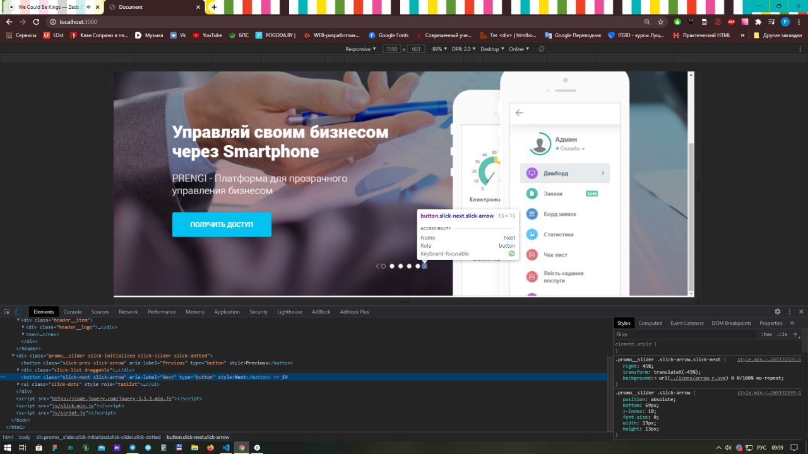Switch to the Computed styles tab
Viewport: 808px width, 454px height.
pyautogui.click(x=650, y=323)
